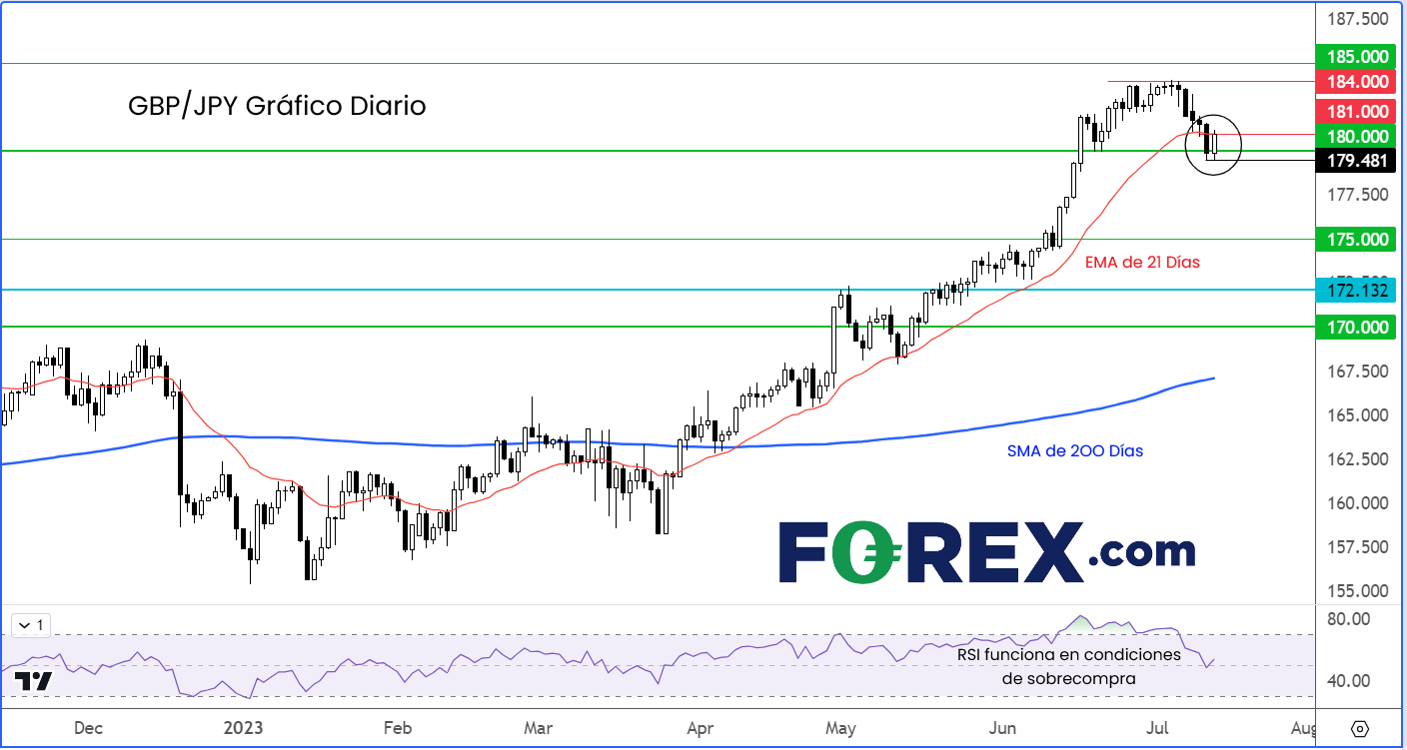Open chart settings gear icon
1407x750 pixels.
(1360, 727)
